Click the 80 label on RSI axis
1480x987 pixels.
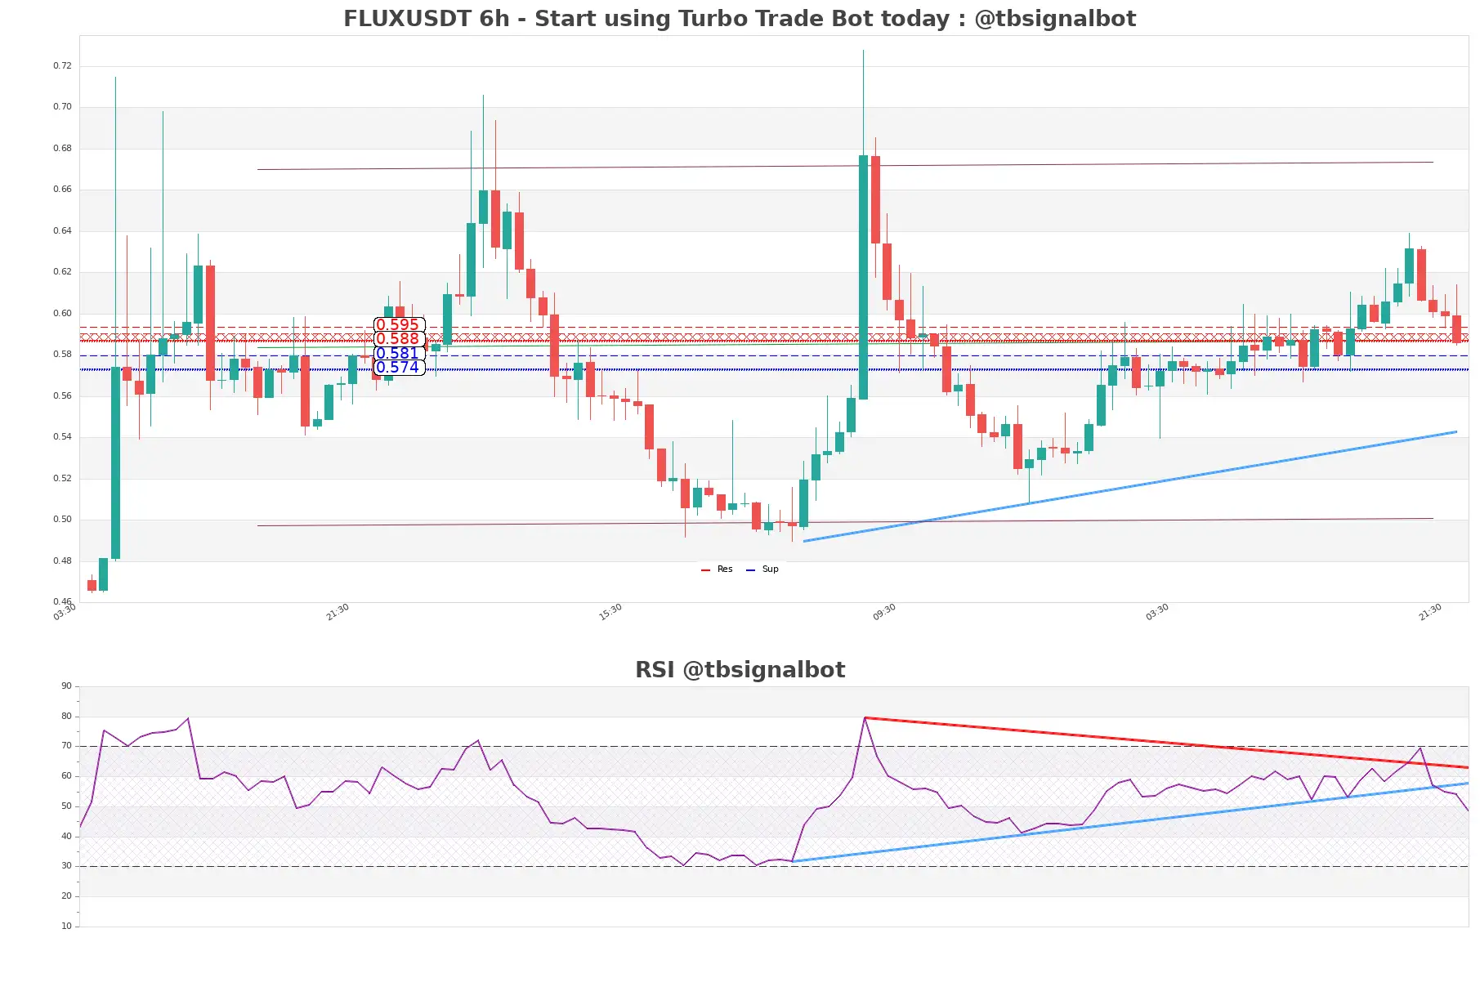point(66,717)
